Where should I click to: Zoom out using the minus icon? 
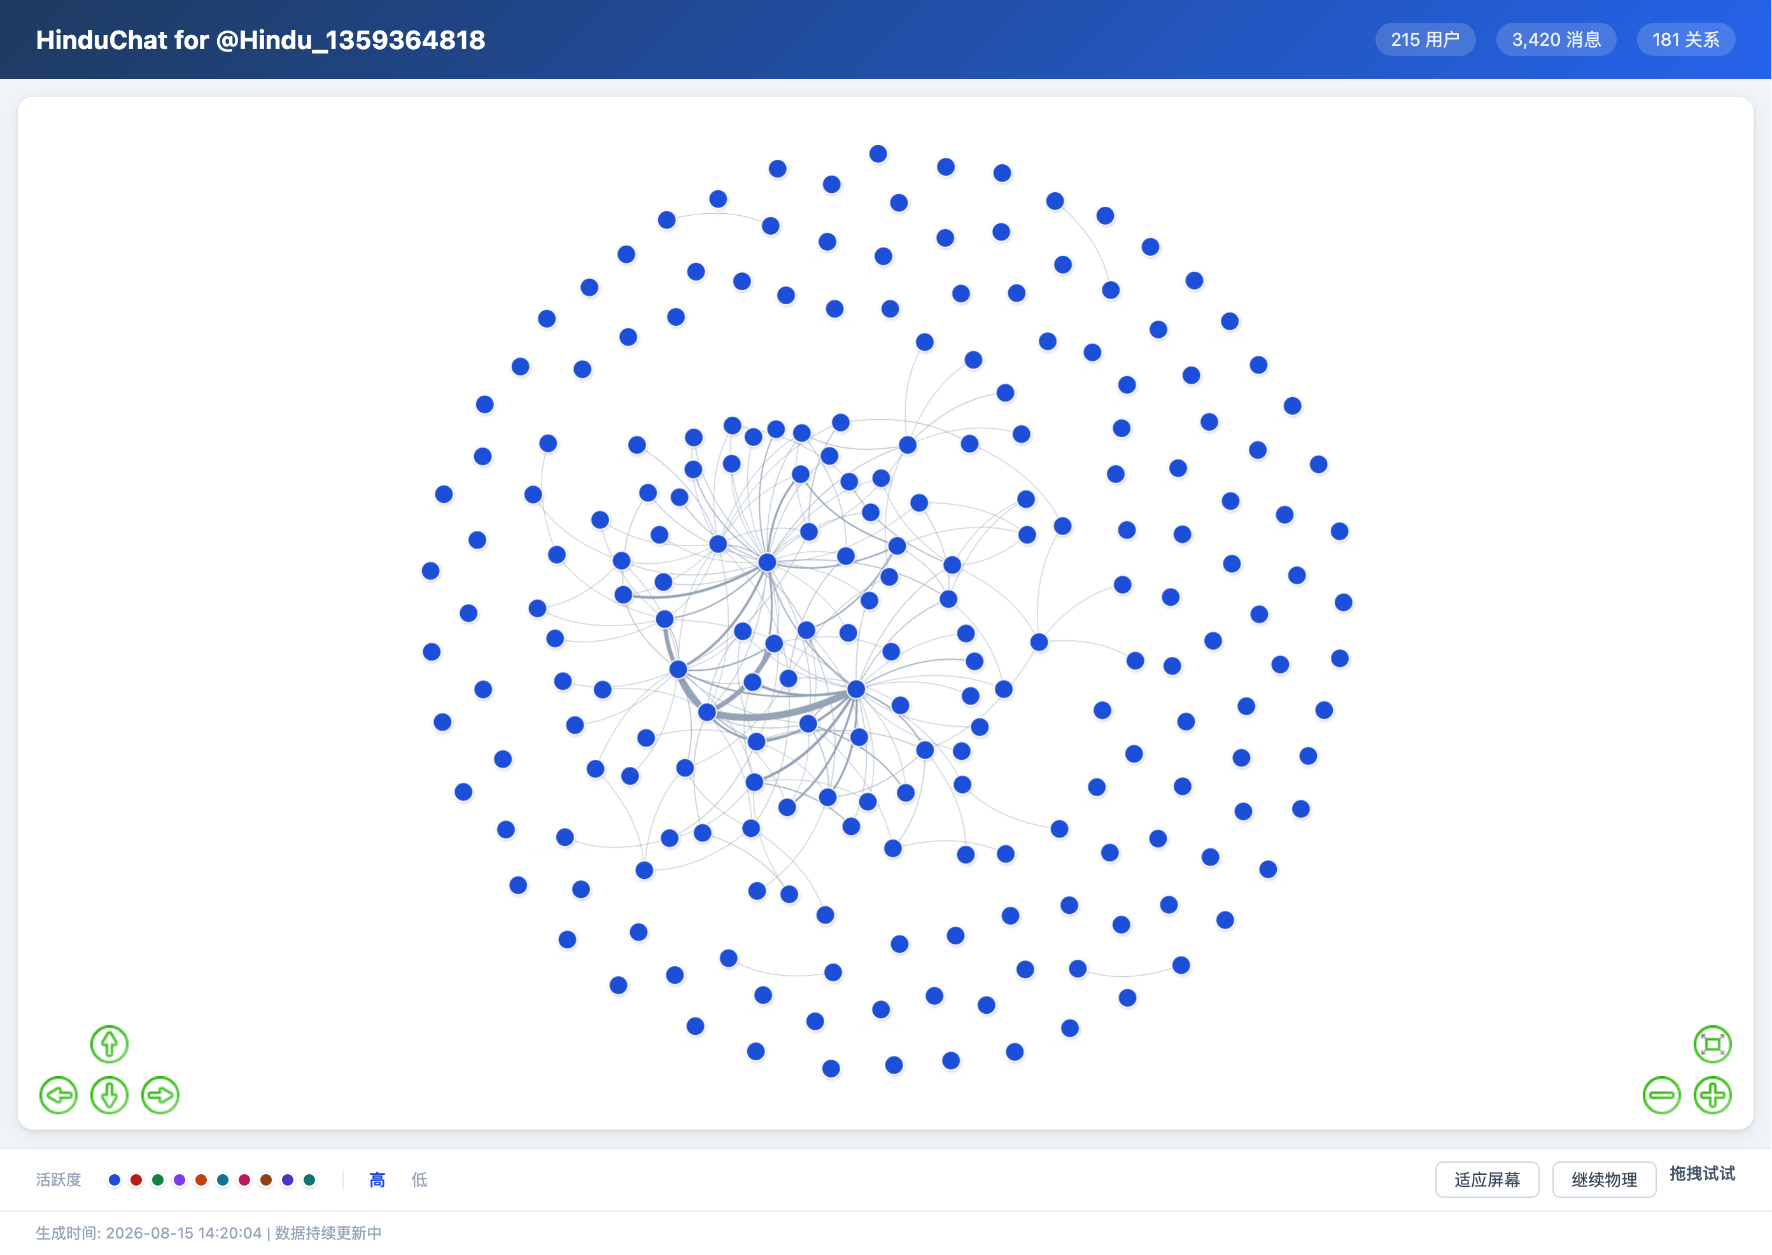1661,1095
